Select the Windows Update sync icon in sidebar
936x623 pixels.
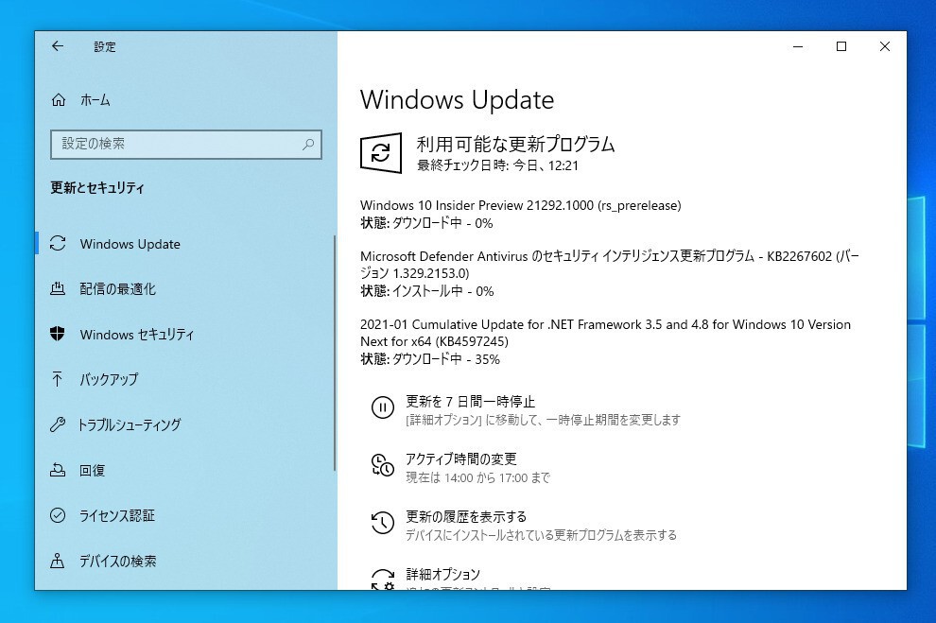coord(58,244)
